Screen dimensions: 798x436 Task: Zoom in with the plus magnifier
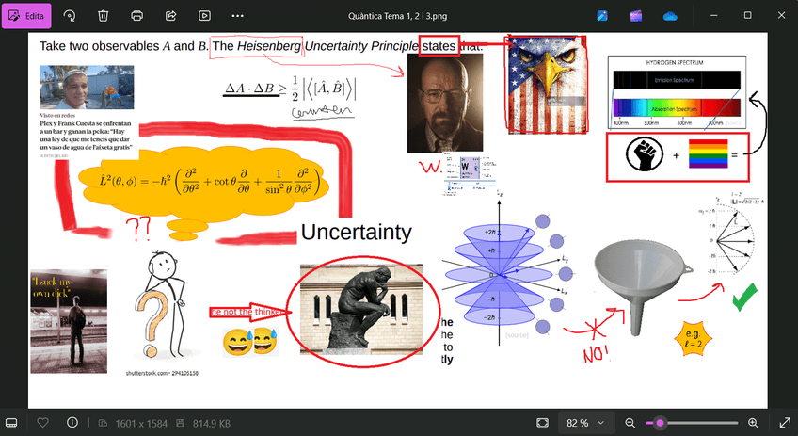click(x=754, y=423)
